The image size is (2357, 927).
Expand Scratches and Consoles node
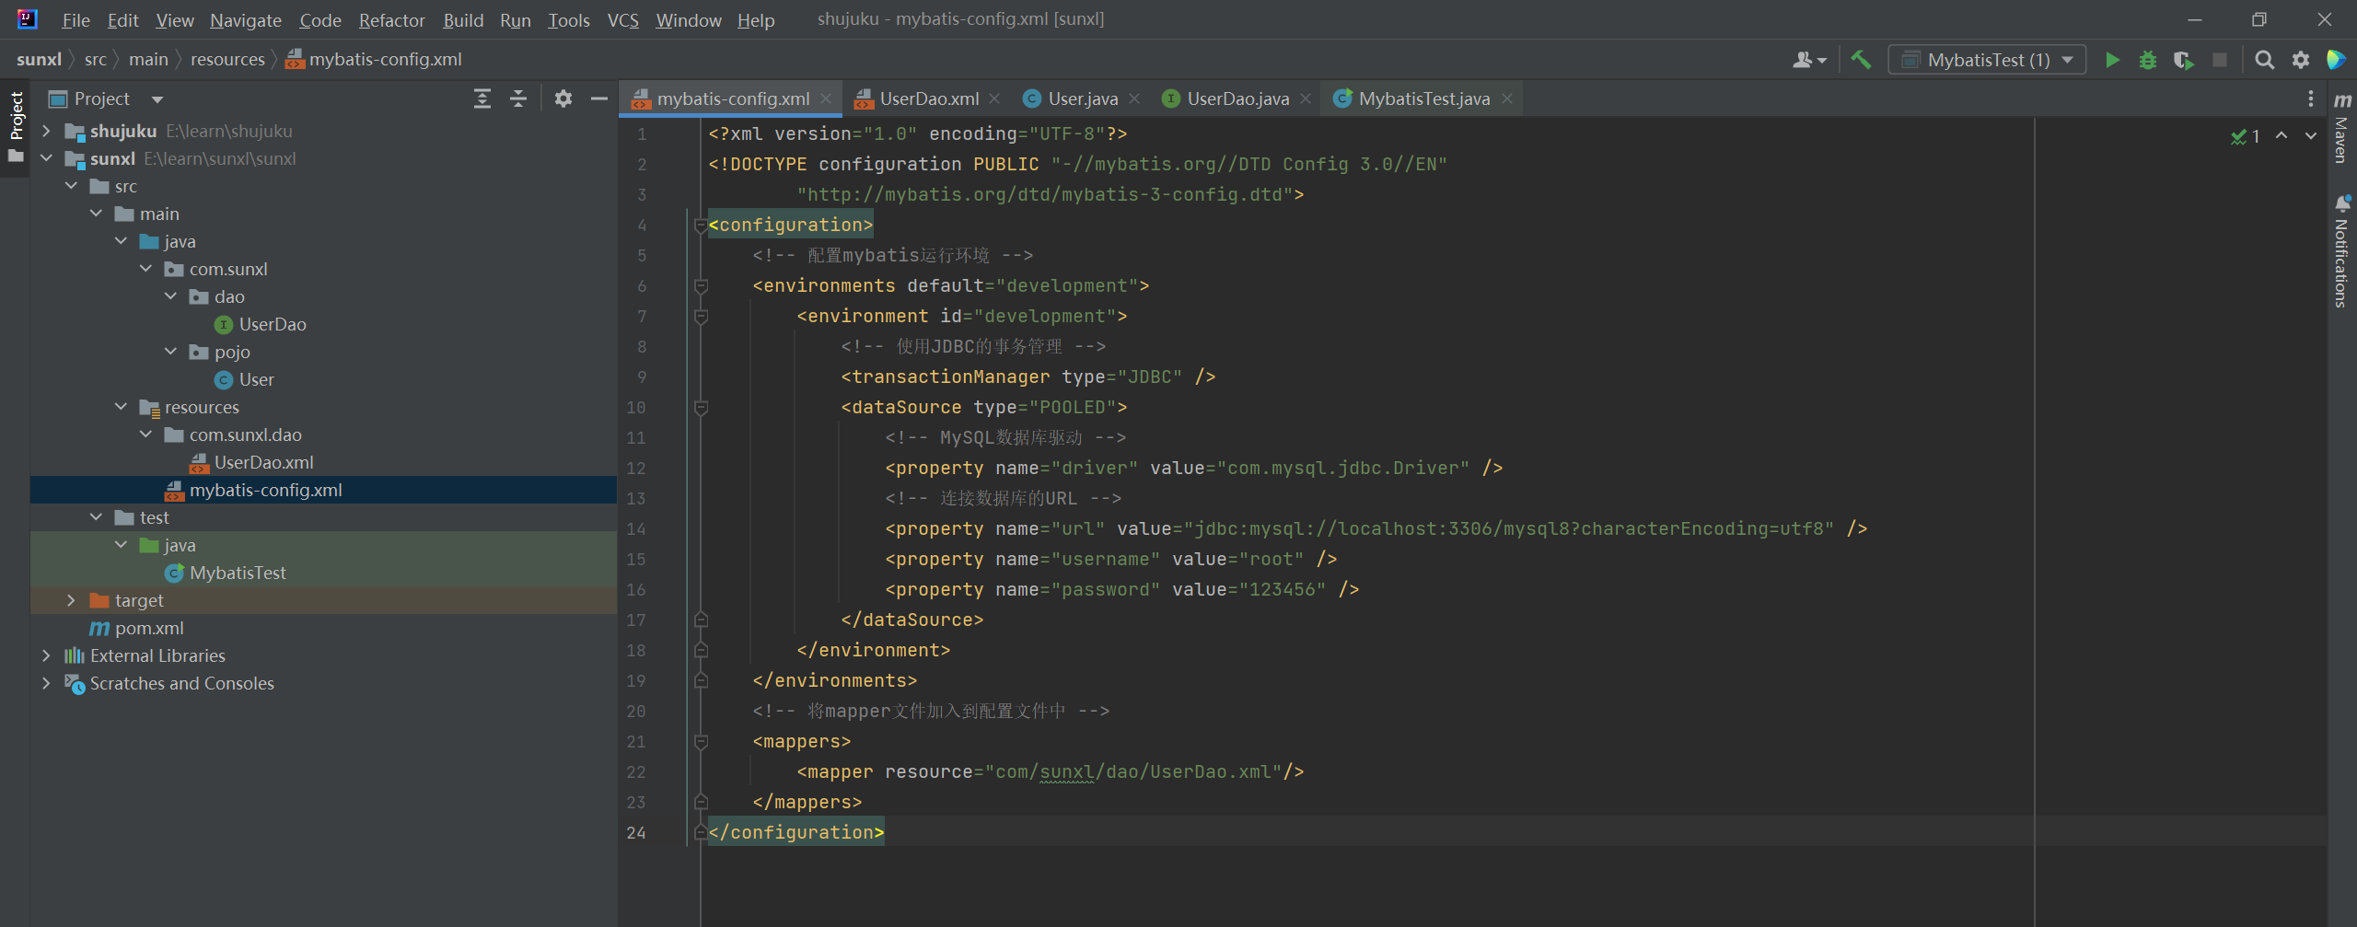pos(46,683)
